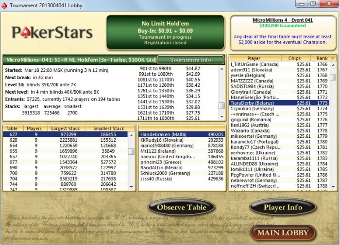Sort tables by Largest Stack header
Image resolution: width=340 pixels, height=245 pixels.
point(67,129)
